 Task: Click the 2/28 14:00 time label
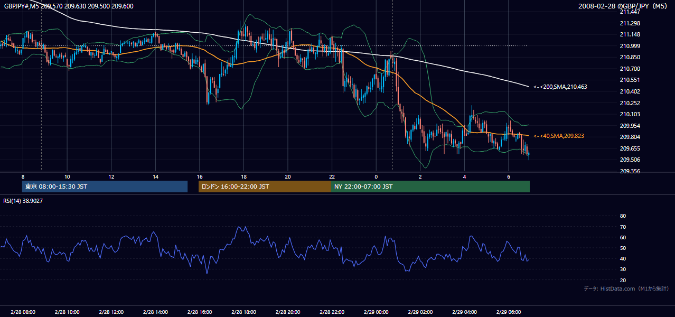155,312
